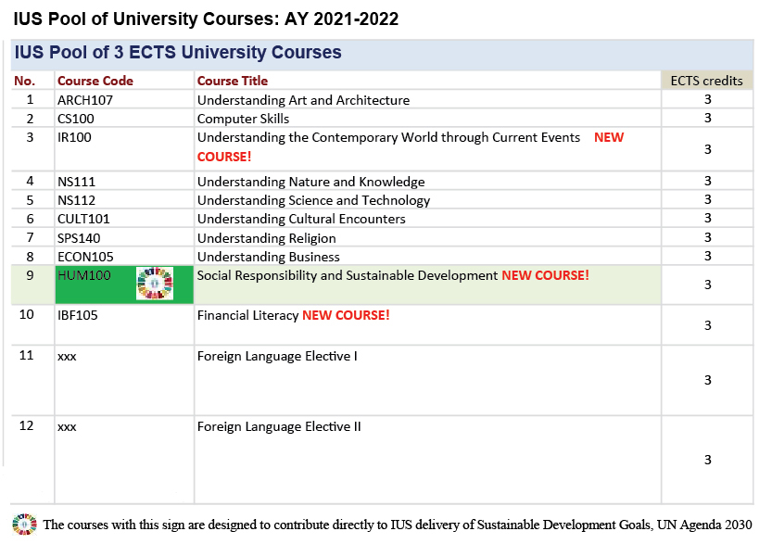
Task: Click the xxx code for Foreign Language Elective I
Action: pyautogui.click(x=65, y=356)
